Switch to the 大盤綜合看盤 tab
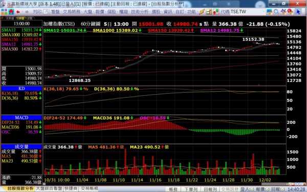Screen dimensions: 307x192 tap(49, 188)
